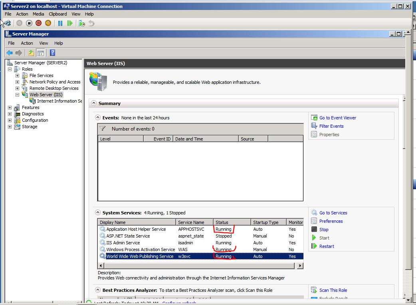The width and height of the screenshot is (416, 305).
Task: Click the blue Back arrow in Server Manager
Action: tap(10, 53)
